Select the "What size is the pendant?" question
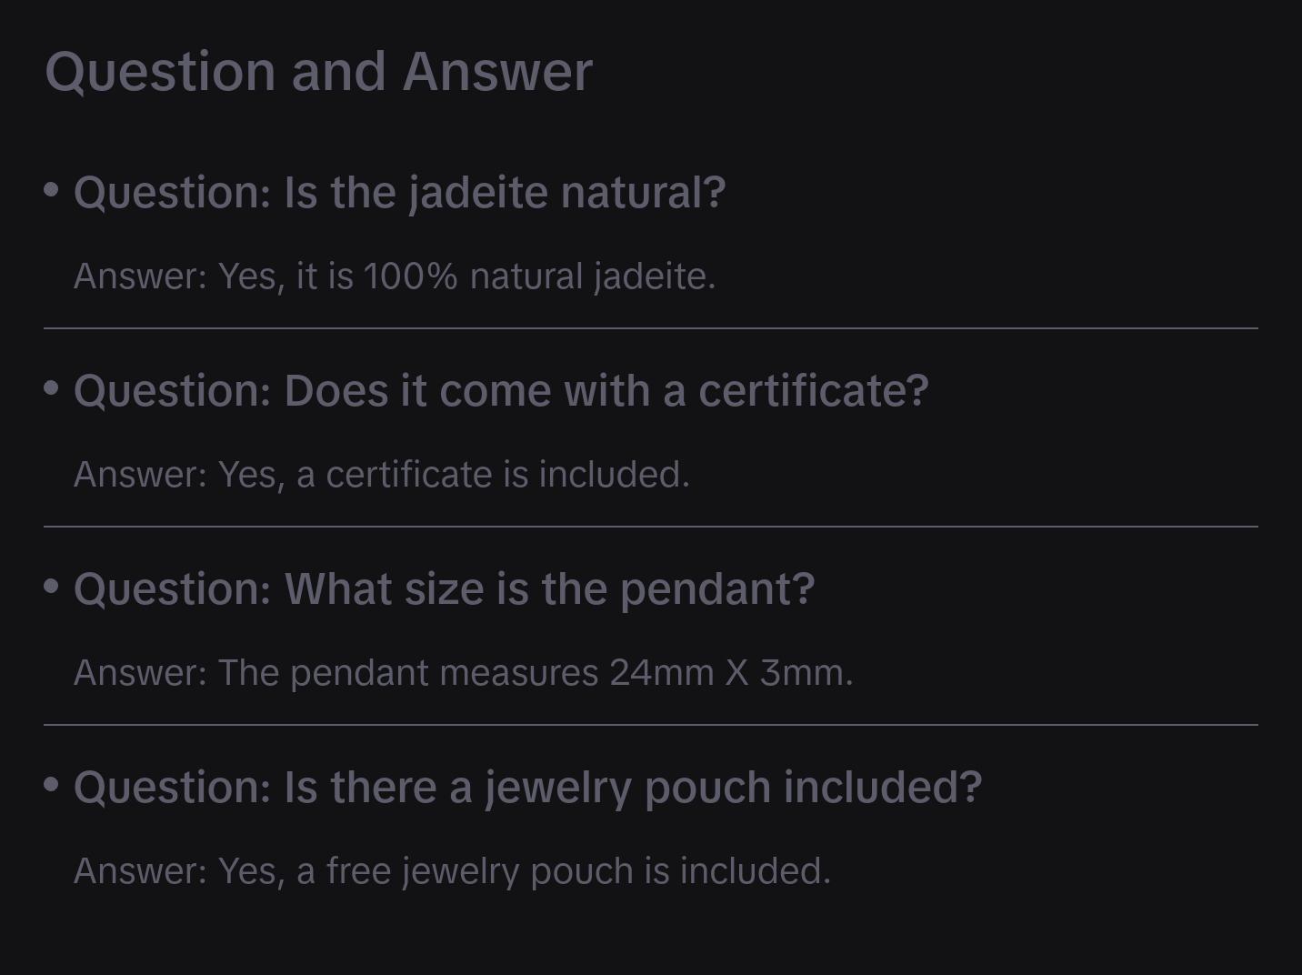Image resolution: width=1302 pixels, height=975 pixels. (x=444, y=589)
